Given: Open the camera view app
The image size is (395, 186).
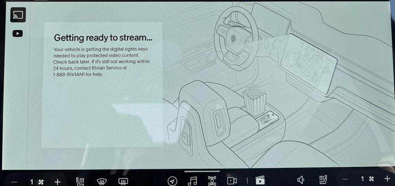Looking at the screenshot, I should tap(232, 181).
